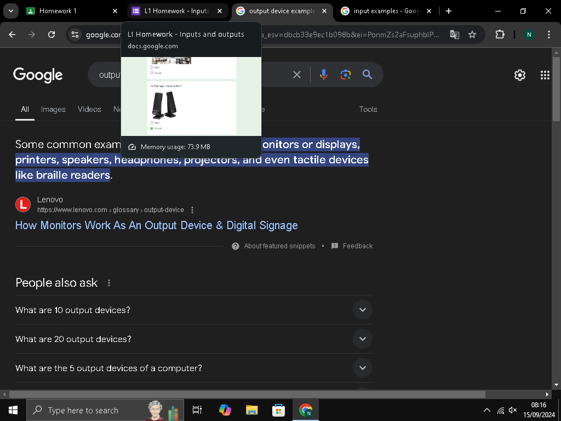Launch Copilot from the taskbar
561x421 pixels.
pyautogui.click(x=225, y=410)
